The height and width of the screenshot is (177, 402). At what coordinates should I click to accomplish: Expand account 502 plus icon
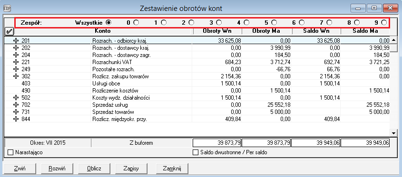(16, 98)
